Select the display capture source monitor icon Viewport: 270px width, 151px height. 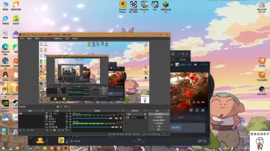click(x=47, y=127)
